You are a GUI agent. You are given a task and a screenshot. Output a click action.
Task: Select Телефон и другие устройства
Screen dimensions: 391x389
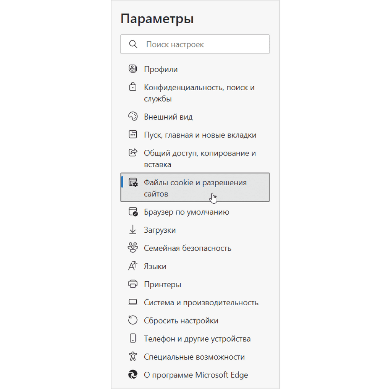click(x=197, y=339)
